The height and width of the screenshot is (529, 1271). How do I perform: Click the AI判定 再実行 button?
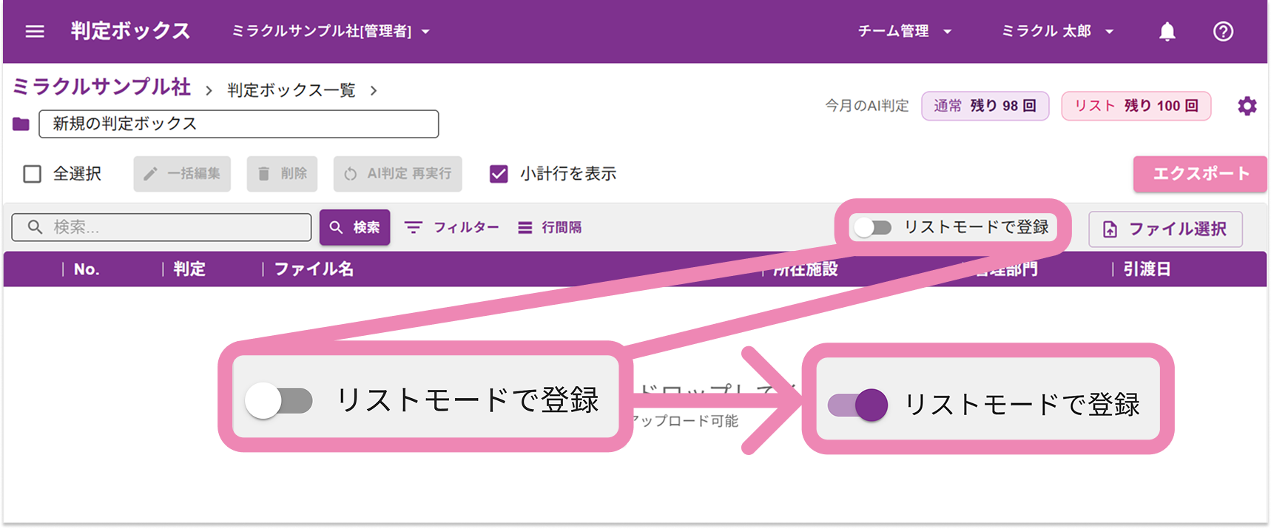click(397, 174)
